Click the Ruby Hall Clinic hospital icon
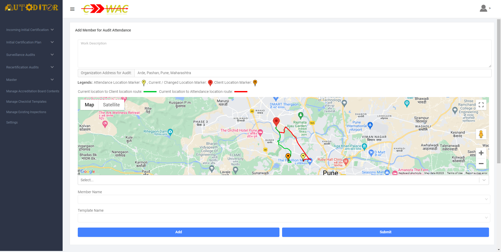The image size is (501, 252). [x=346, y=161]
